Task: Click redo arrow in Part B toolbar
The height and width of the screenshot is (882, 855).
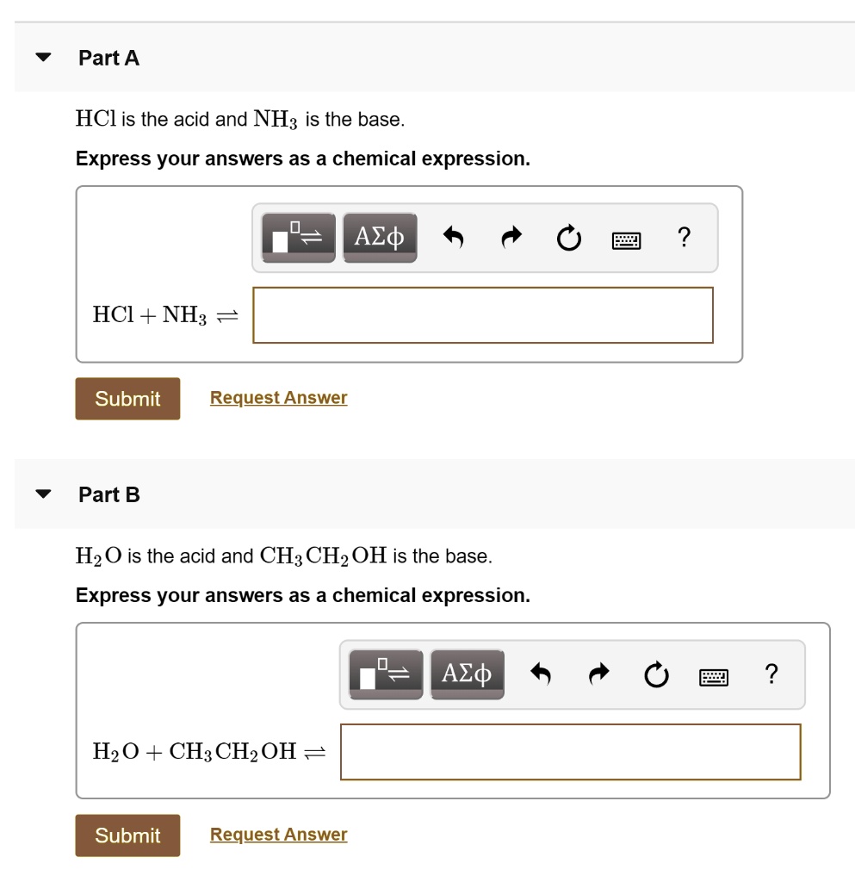Action: (x=599, y=674)
